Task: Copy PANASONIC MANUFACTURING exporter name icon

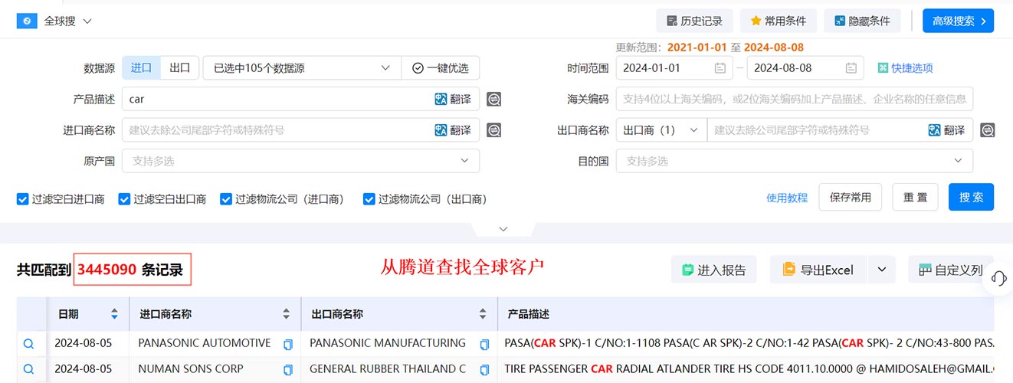Action: pyautogui.click(x=484, y=345)
